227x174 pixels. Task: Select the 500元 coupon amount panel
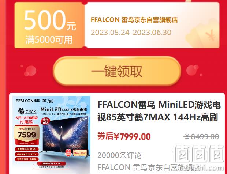(x=49, y=25)
